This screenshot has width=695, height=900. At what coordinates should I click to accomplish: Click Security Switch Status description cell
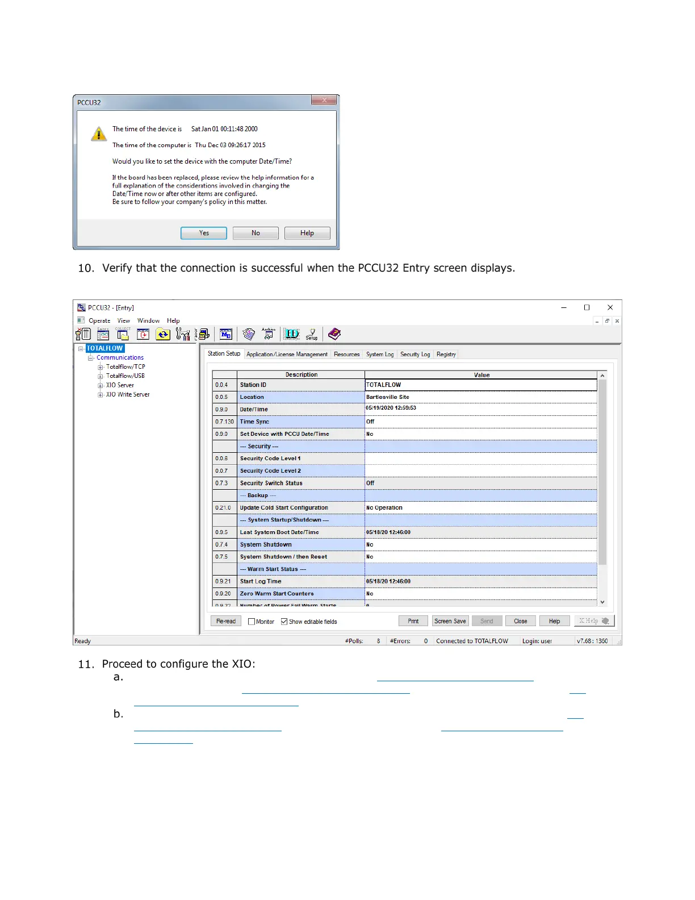click(301, 484)
